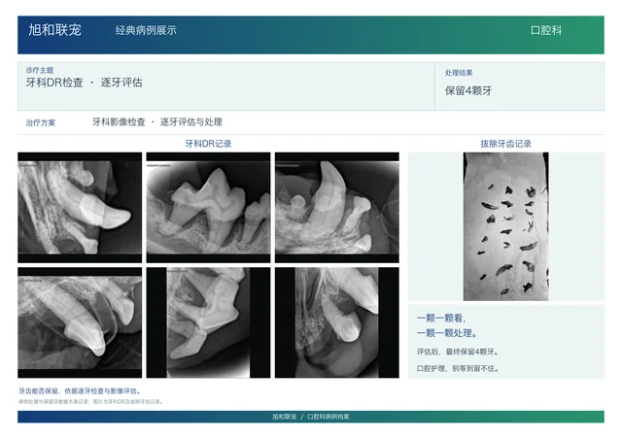622x439 pixels.
Task: Click 牙科影像检查 · 逐牙评估与处理 text
Action: coord(157,122)
